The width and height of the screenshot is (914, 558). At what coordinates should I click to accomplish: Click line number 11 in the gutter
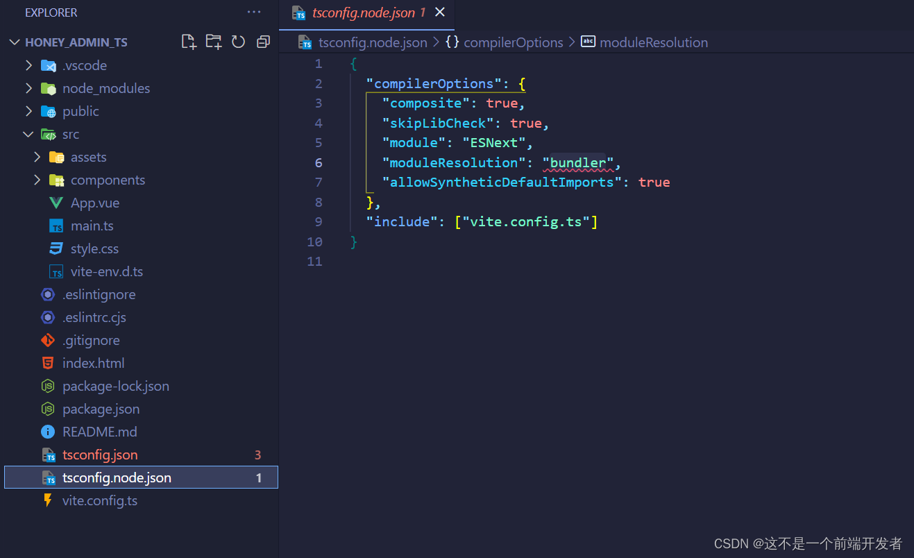coord(314,262)
